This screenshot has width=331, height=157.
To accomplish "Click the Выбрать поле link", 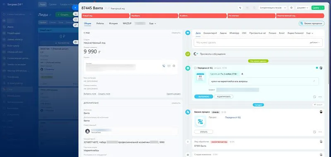I will click(90, 94).
